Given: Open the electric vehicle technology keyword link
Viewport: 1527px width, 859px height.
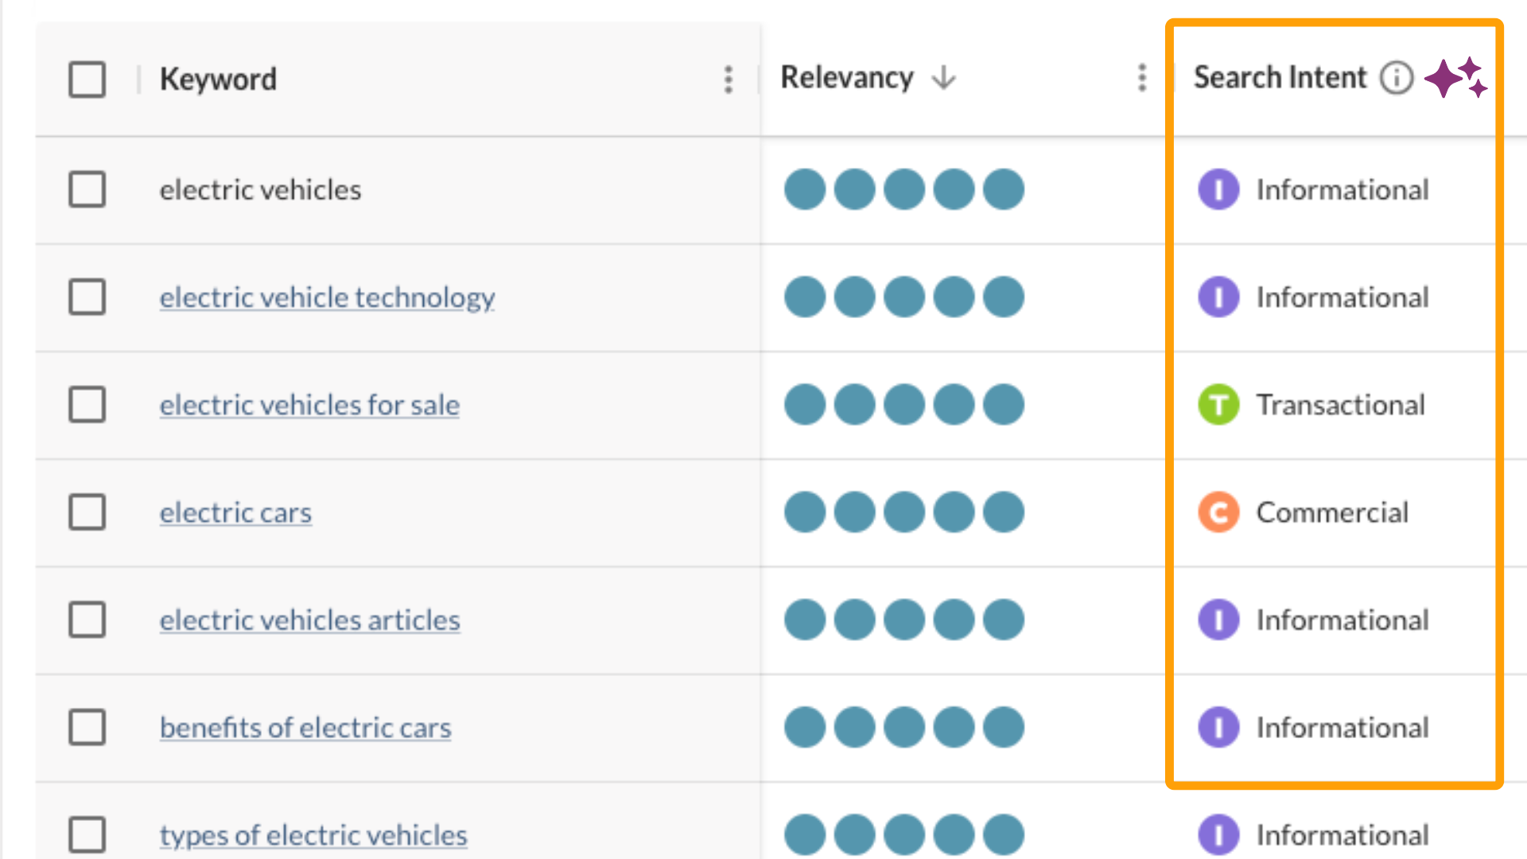Looking at the screenshot, I should (x=327, y=297).
